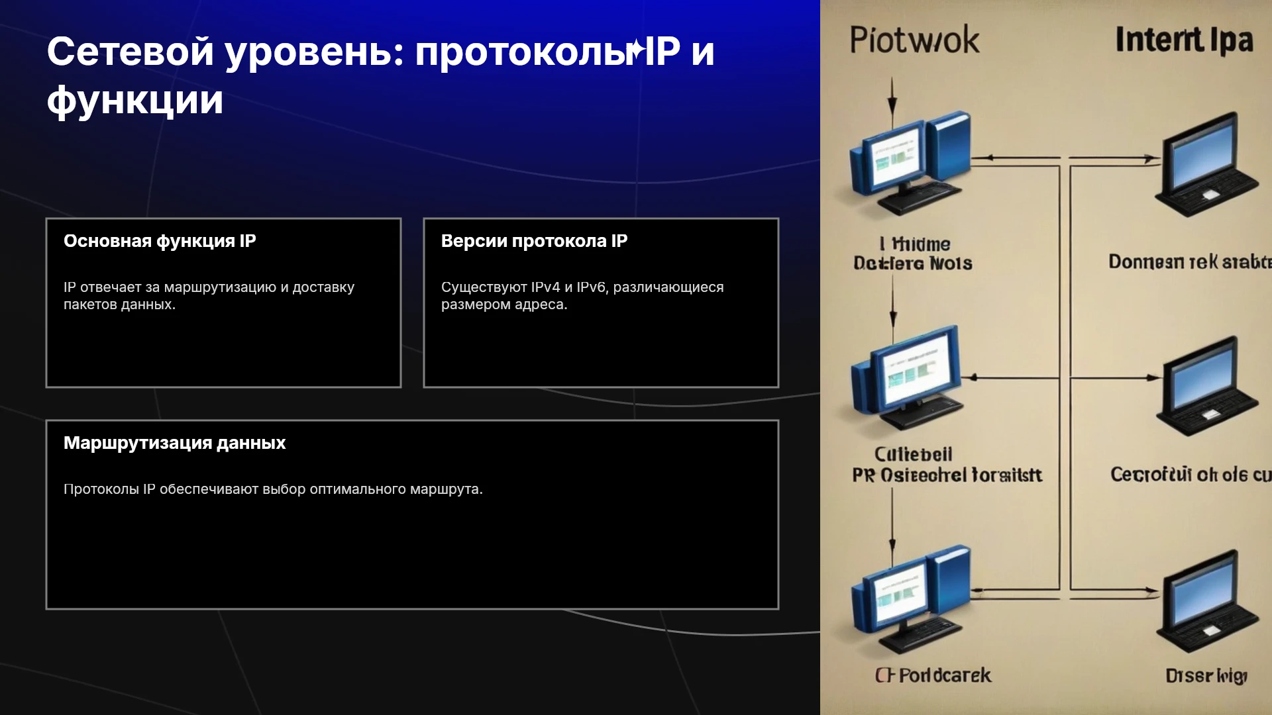Screen dimensions: 1272x715
Task: Click the 'Piotwok' label in the diagram
Action: click(914, 40)
